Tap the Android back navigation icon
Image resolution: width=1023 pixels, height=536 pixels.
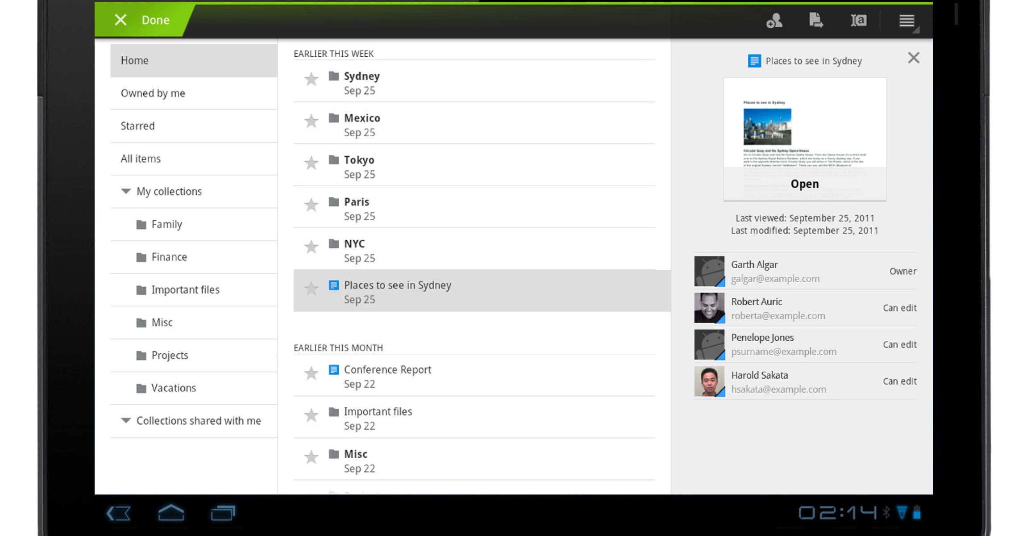(119, 513)
